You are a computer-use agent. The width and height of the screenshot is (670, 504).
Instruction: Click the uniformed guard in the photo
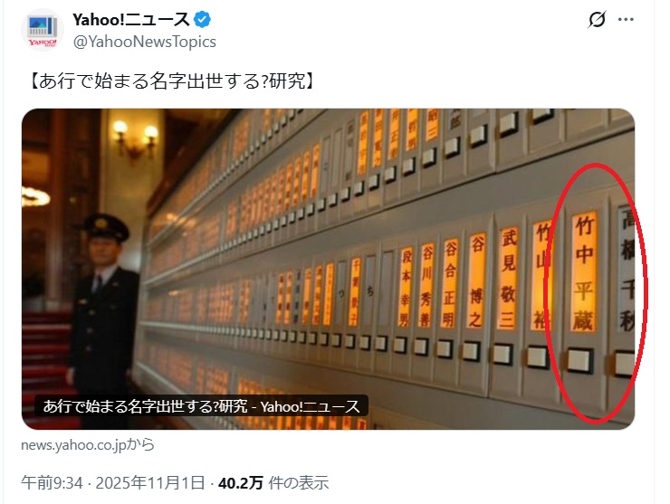tap(102, 320)
